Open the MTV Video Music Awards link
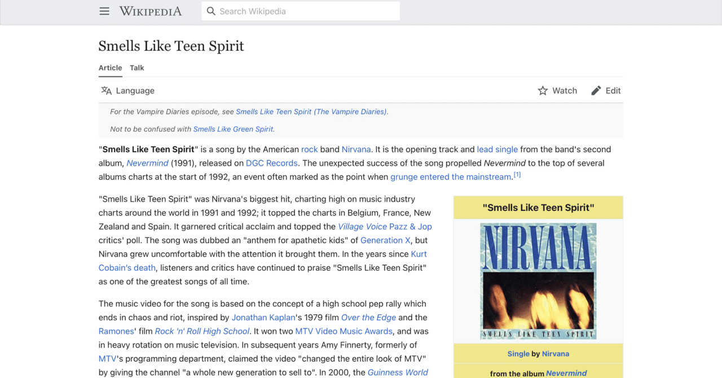 [344, 331]
